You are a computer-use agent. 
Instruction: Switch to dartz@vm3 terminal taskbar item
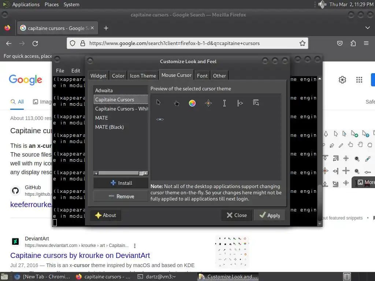pos(157,277)
